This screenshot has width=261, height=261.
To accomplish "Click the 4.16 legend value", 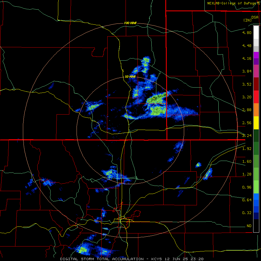I will [x=247, y=58].
